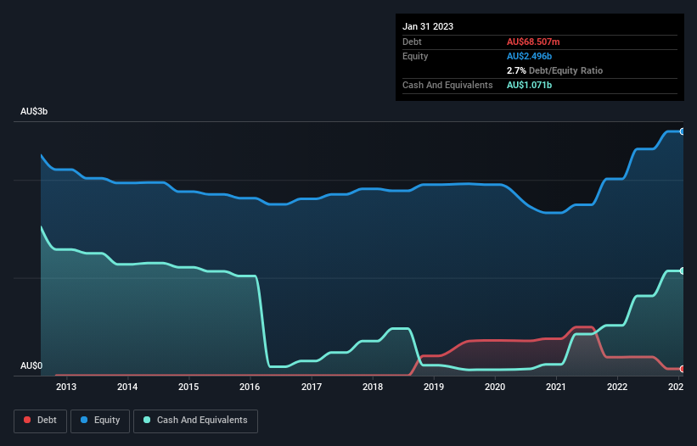
Task: Click the 2017 x-axis label
Action: point(312,387)
